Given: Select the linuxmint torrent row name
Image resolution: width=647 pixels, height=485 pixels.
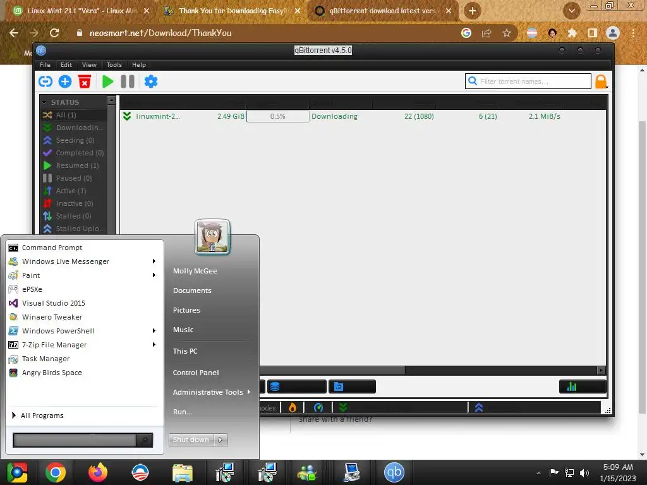Looking at the screenshot, I should point(157,116).
